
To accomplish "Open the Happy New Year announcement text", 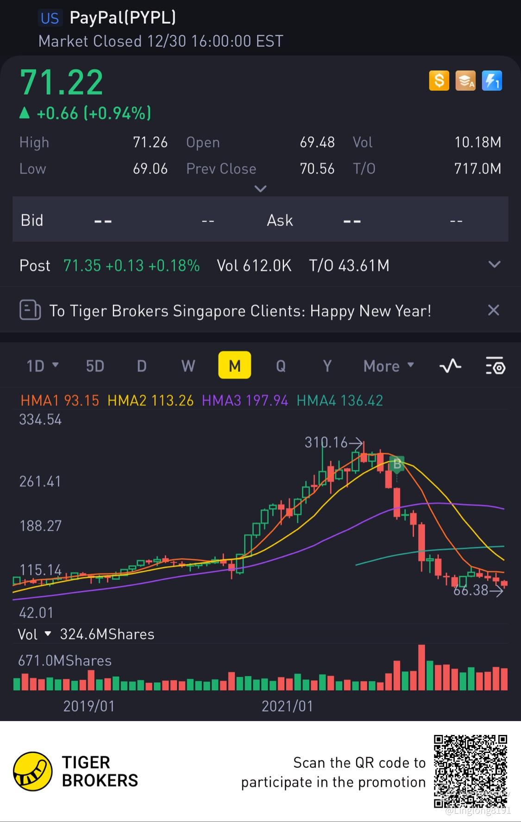I will [x=240, y=311].
